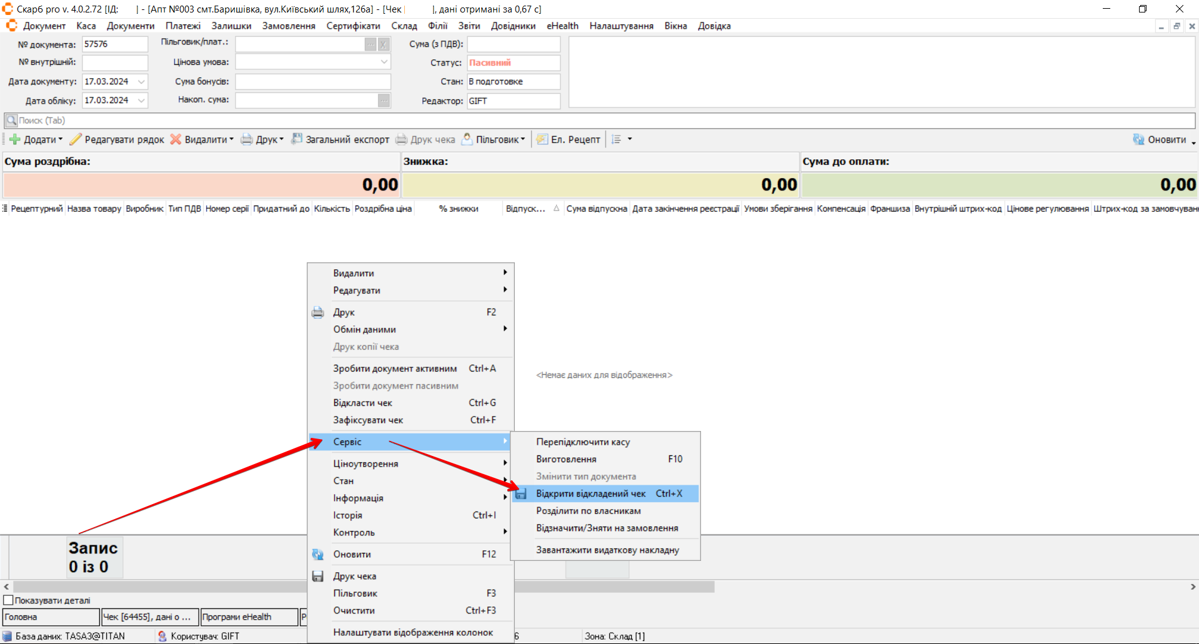Click the Загальний експорт toolbar icon
Image resolution: width=1199 pixels, height=644 pixels.
(x=297, y=139)
